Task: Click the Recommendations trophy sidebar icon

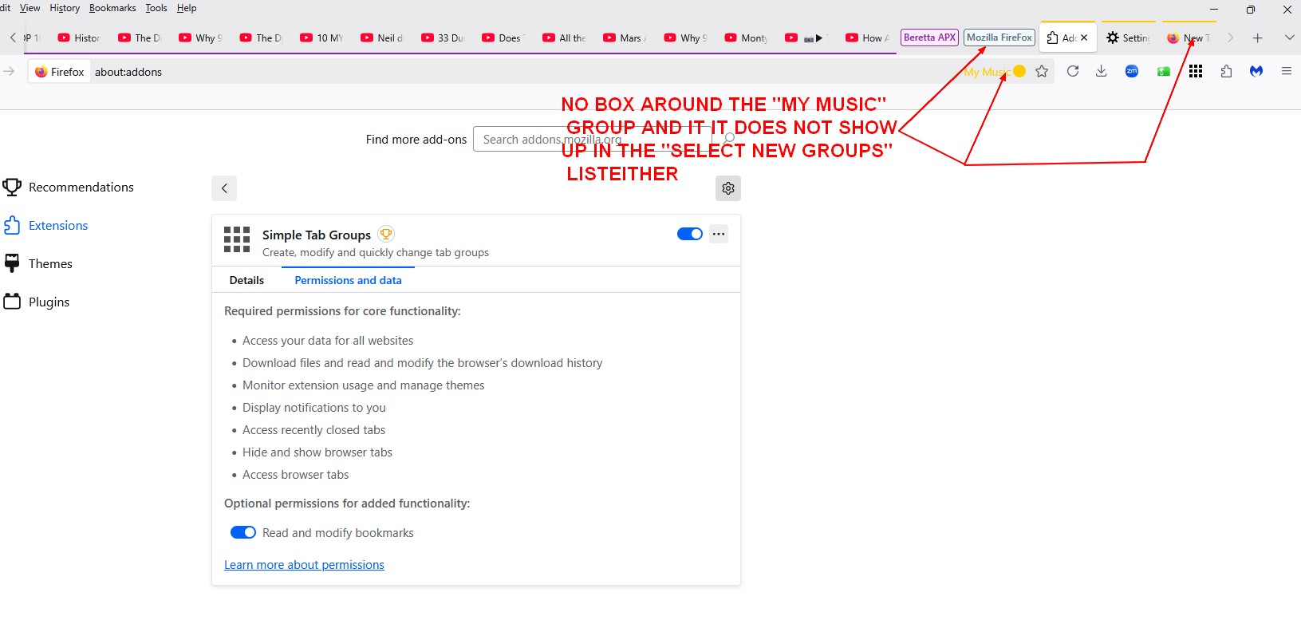Action: point(12,188)
